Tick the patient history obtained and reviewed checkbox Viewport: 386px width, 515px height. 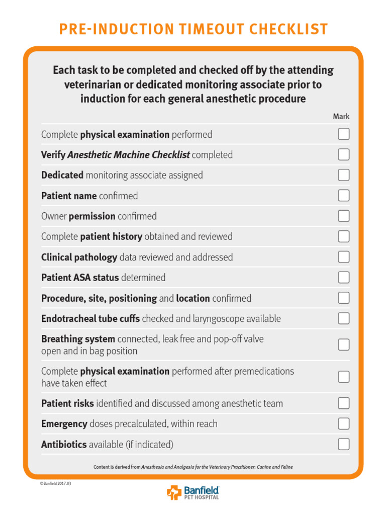tap(344, 236)
